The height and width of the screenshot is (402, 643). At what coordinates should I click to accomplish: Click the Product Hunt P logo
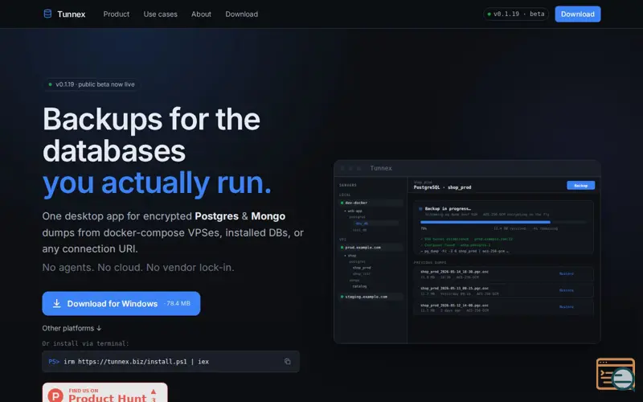[55, 396]
